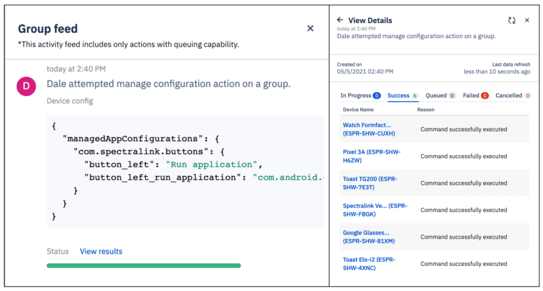Viewport: 543px width, 291px height.
Task: Open Toast TG200 (ESPR-SHW-7E3T) device
Action: point(370,183)
